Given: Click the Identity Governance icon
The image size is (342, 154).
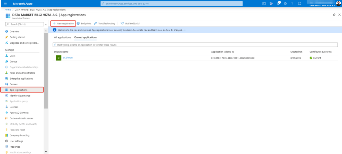Looking at the screenshot, I should coord(7,96).
